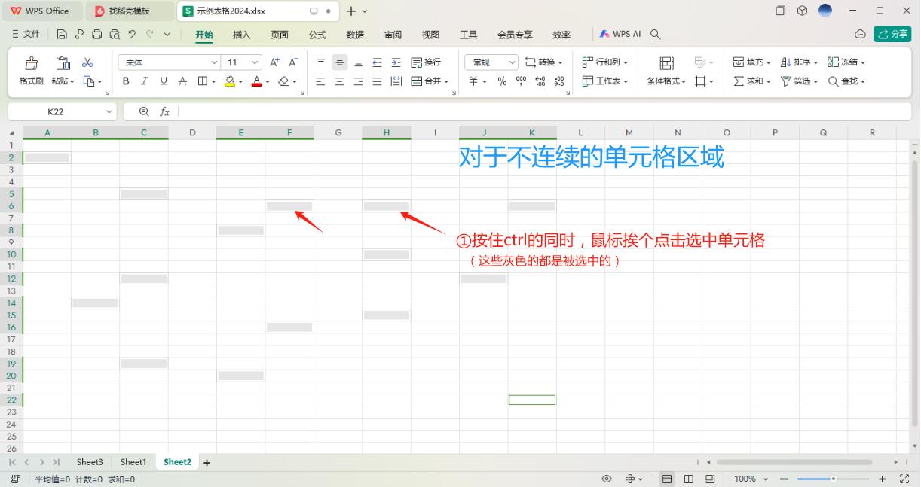Viewport: 921px width, 487px height.
Task: Switch to Page Layout view in status bar
Action: pyautogui.click(x=688, y=479)
